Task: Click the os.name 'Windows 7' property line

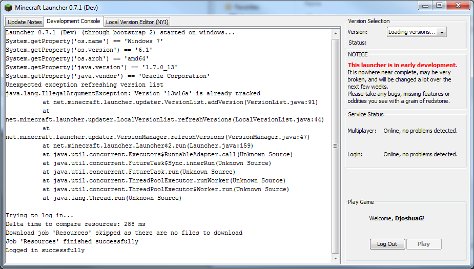Action: coord(85,41)
